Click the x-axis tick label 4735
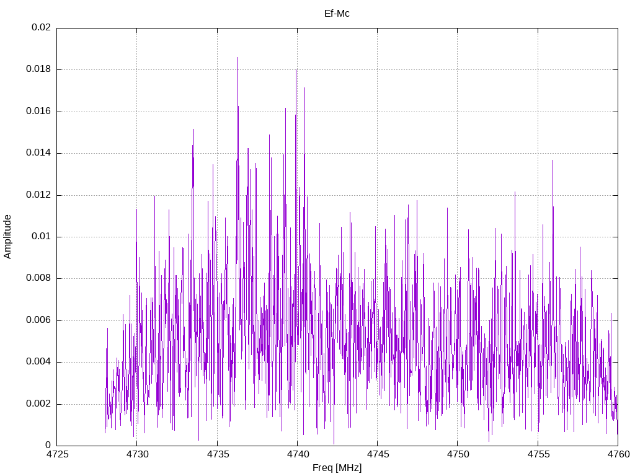 click(x=217, y=454)
